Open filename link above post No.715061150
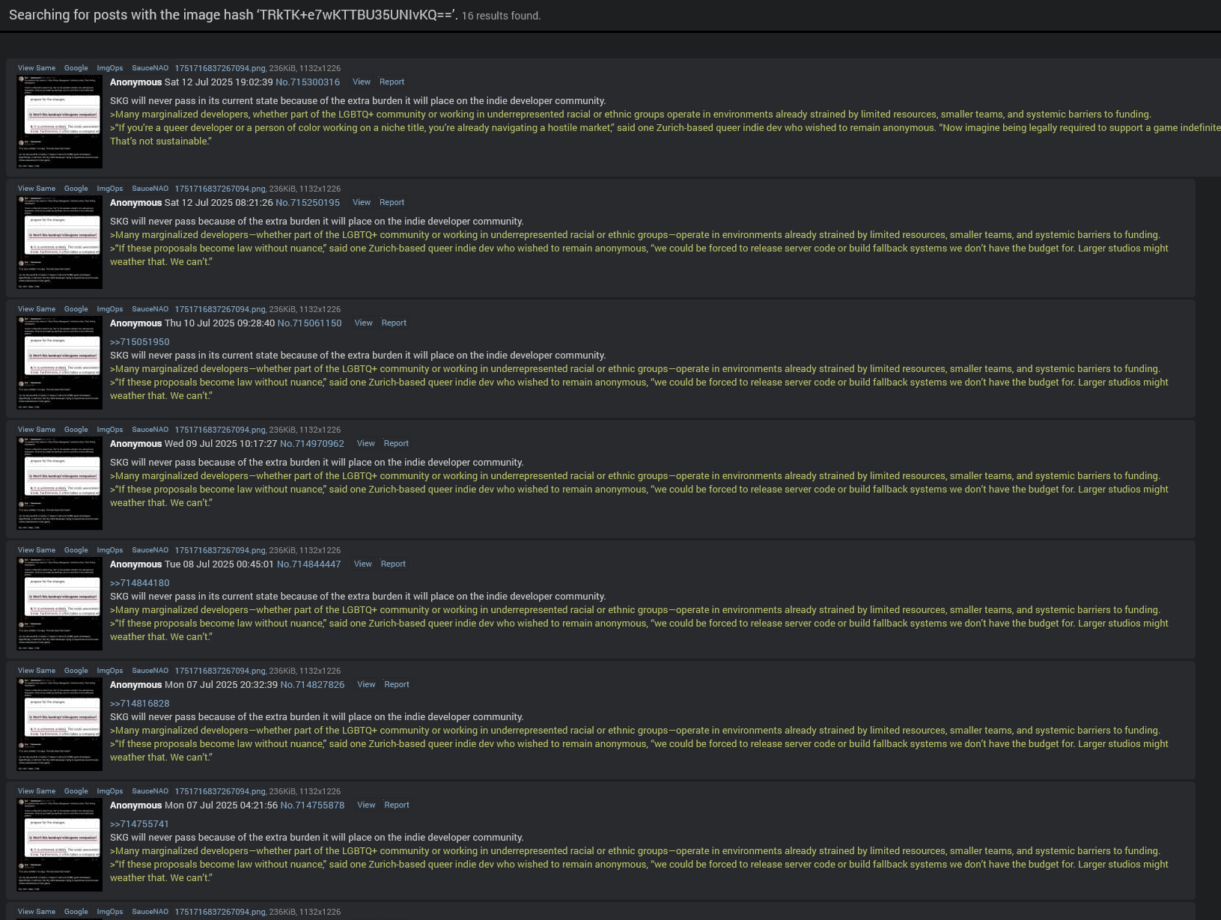Viewport: 1221px width, 920px height. coord(220,309)
